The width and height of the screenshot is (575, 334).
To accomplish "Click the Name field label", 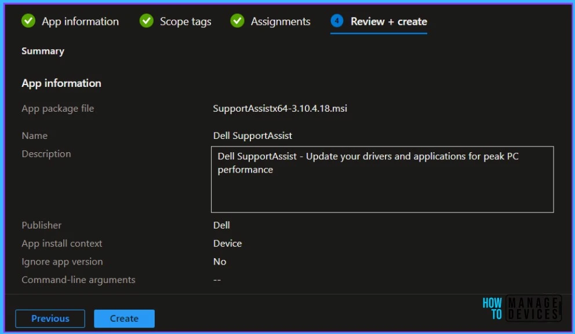I will click(34, 136).
